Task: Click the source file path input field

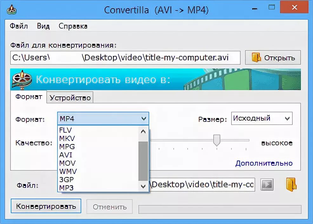Action: 125,58
